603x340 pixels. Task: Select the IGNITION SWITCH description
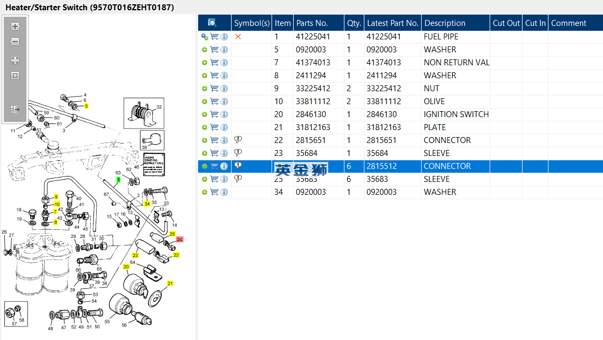[456, 114]
